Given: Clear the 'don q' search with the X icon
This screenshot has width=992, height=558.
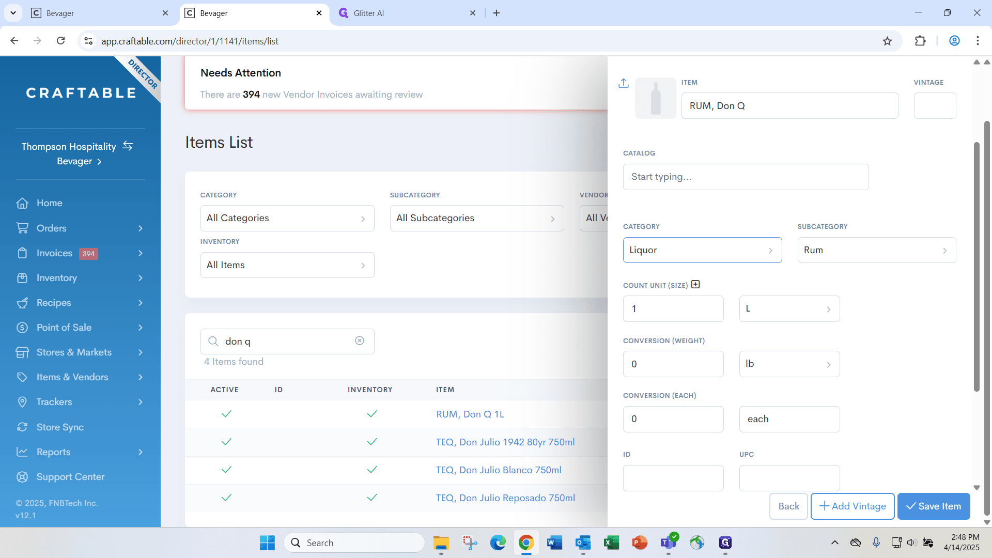Looking at the screenshot, I should point(360,340).
